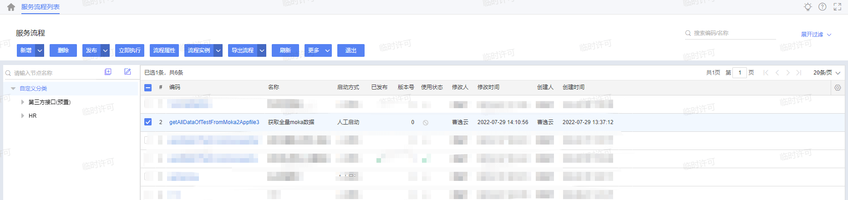Click the 搜索编码/名称 search field
The height and width of the screenshot is (200, 848).
pos(733,33)
